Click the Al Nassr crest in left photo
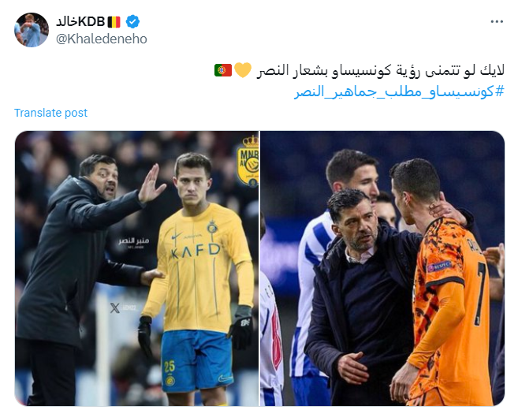518x410 pixels. [x=248, y=162]
